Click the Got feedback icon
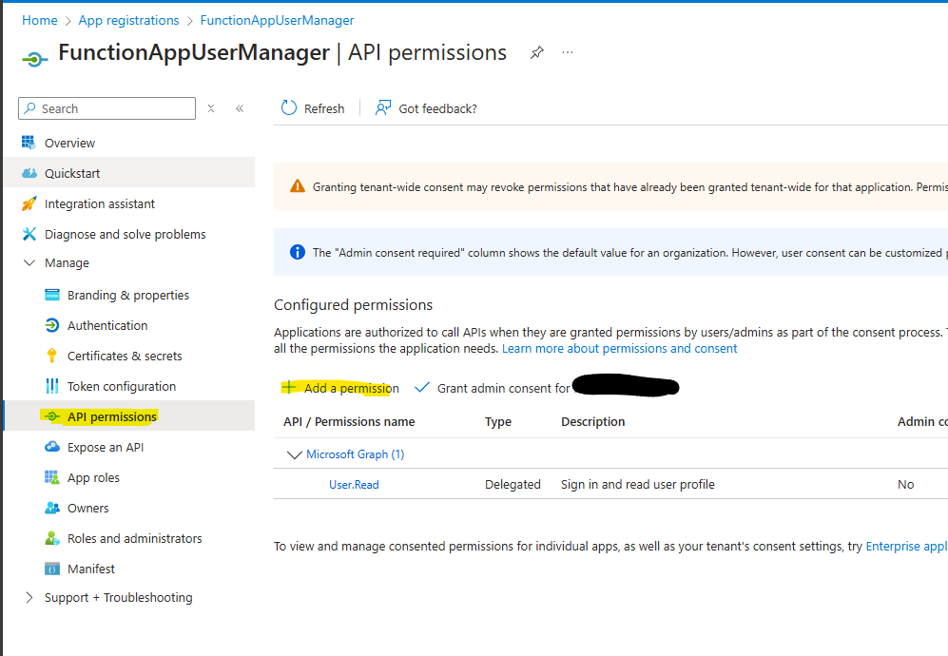This screenshot has height=656, width=948. (x=383, y=108)
